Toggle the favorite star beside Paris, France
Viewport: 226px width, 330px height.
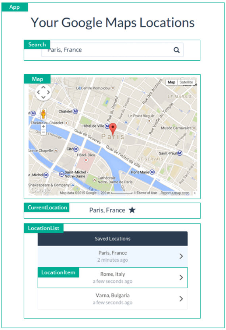[x=132, y=210]
